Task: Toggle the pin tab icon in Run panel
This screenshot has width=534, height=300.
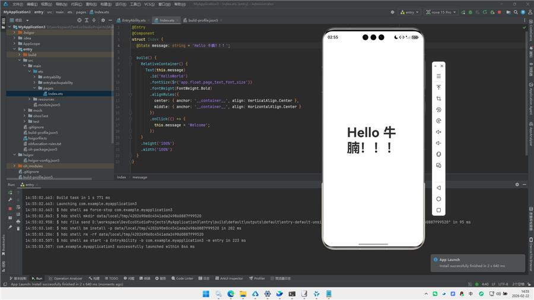Action: pos(10,227)
